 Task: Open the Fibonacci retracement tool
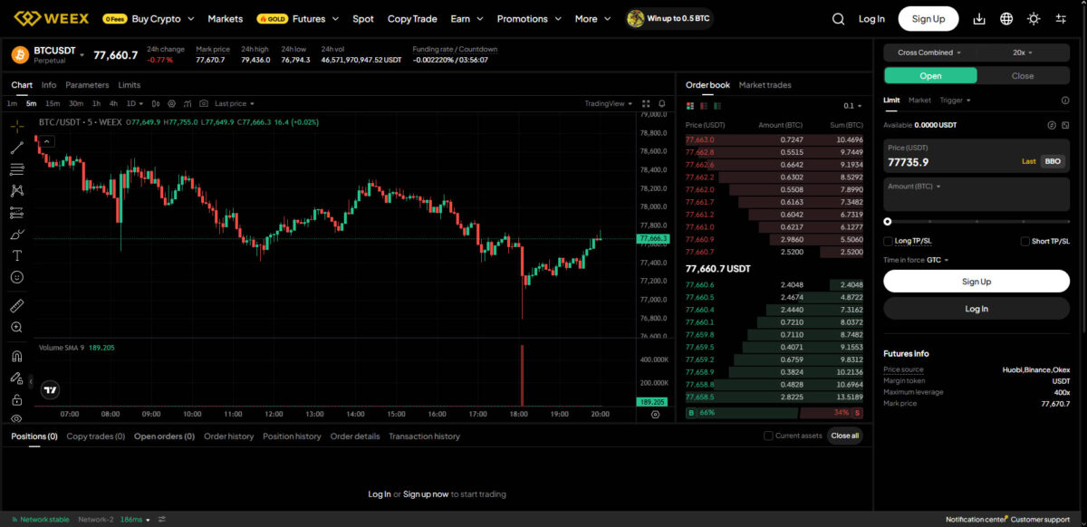16,168
